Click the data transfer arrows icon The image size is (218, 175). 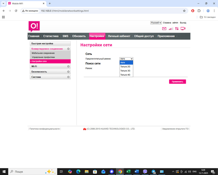point(177,29)
